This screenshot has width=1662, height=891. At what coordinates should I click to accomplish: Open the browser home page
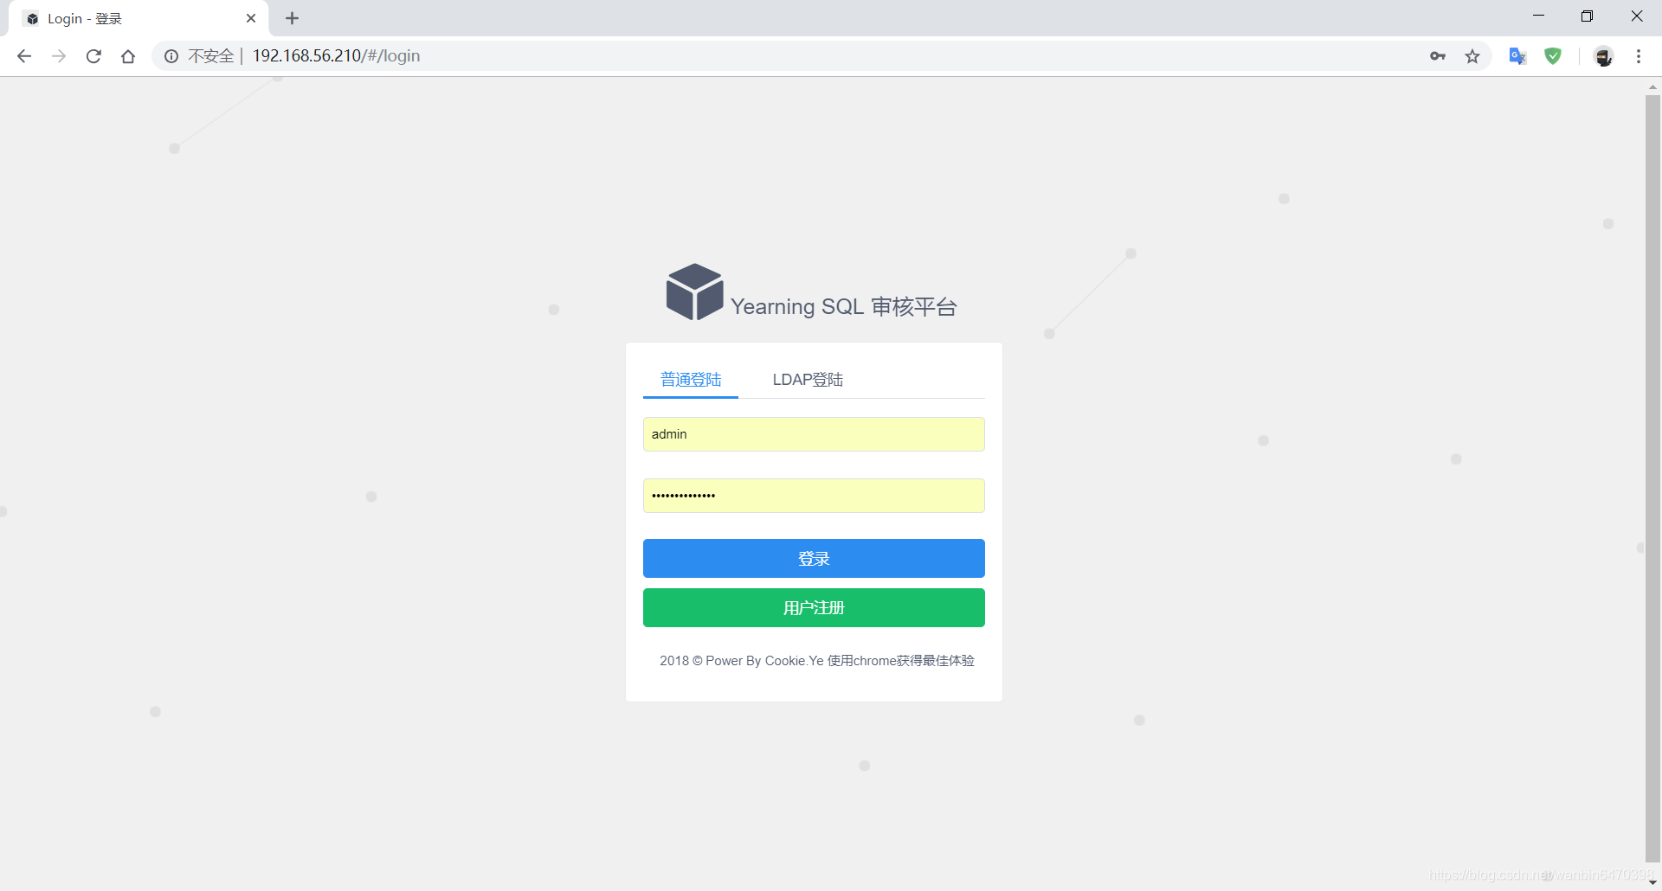(x=128, y=56)
